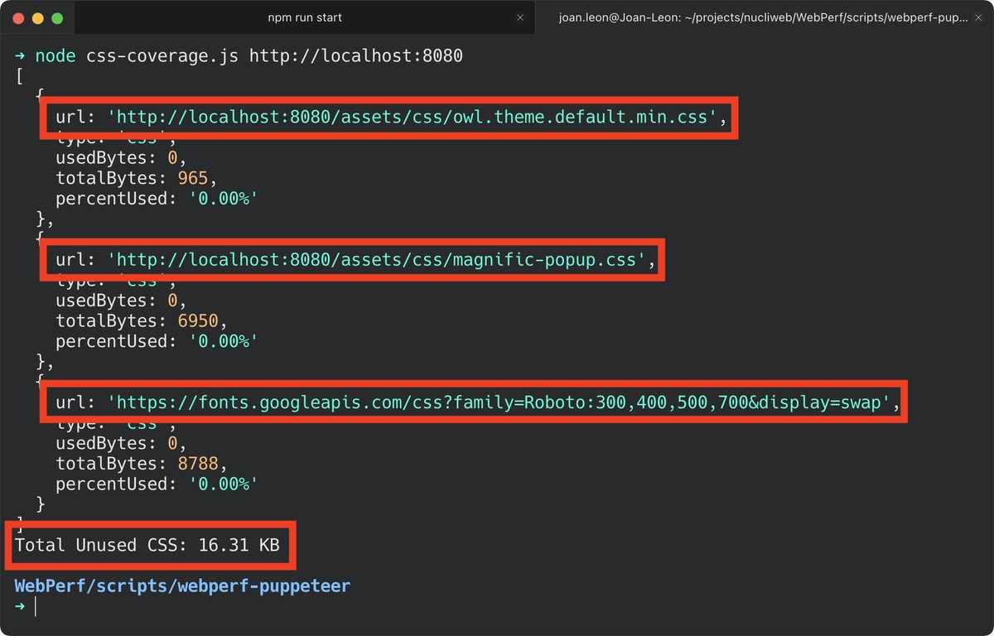Click the Total Unused CSS: 16.31 KB line
Screen dimensions: 994x636
(x=147, y=545)
